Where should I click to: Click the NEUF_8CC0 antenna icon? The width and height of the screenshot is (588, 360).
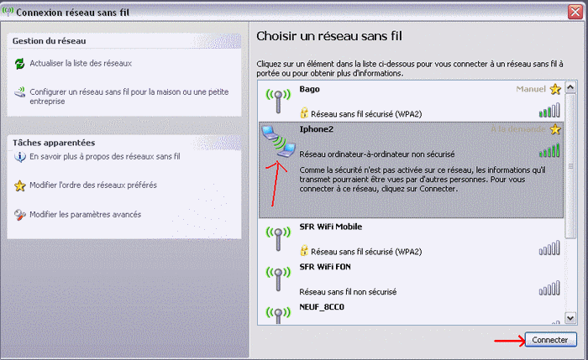pyautogui.click(x=278, y=316)
